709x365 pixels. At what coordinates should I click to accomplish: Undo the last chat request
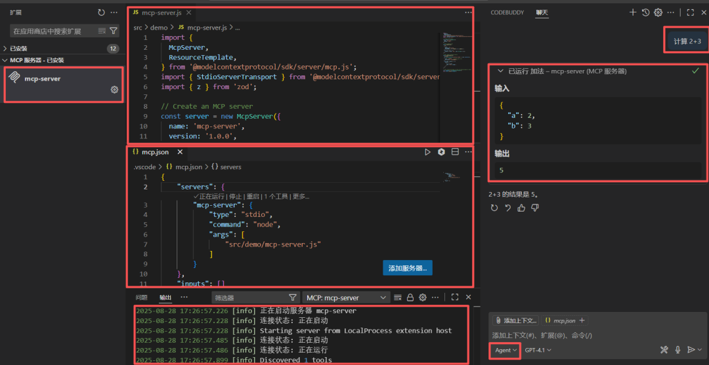[507, 208]
